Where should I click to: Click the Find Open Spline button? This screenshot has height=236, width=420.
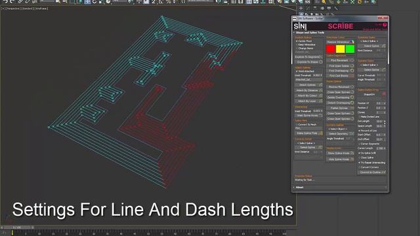coord(340,66)
